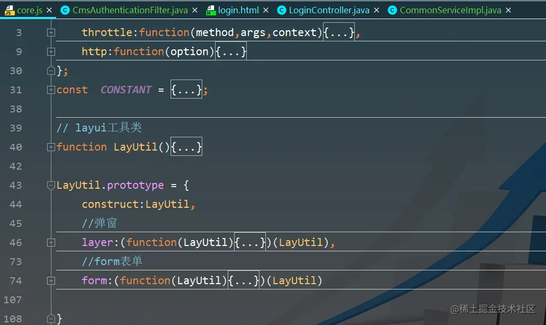Click the JS file icon on core.js tab
The height and width of the screenshot is (325, 546).
(10, 10)
